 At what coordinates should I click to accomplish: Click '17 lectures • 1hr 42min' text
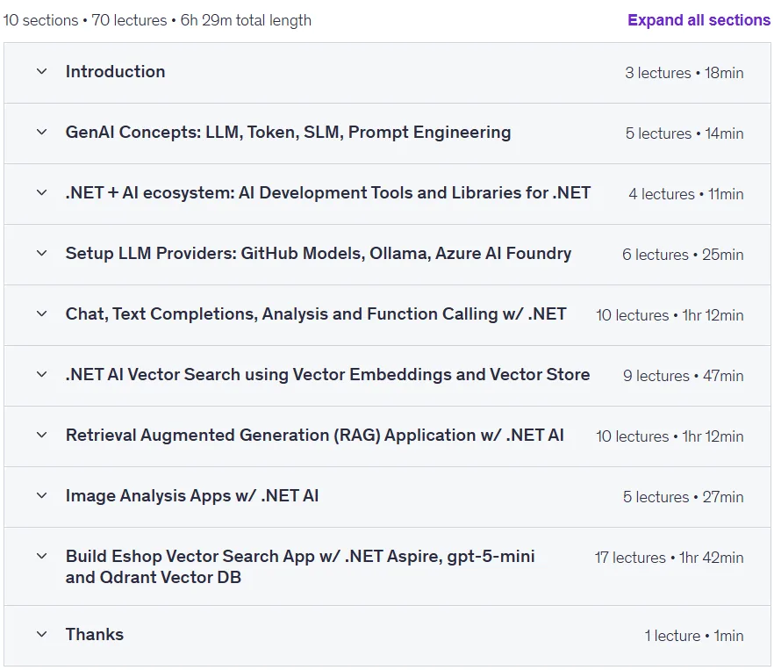tap(670, 558)
